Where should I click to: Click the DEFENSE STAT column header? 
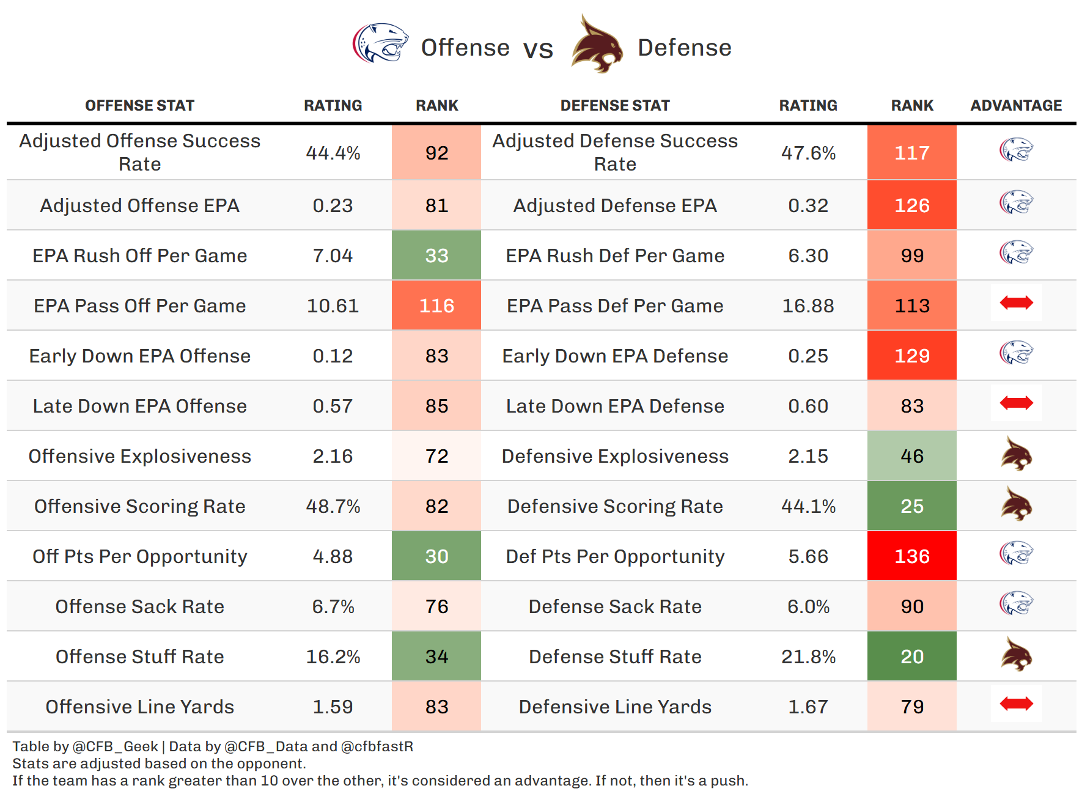click(x=615, y=106)
